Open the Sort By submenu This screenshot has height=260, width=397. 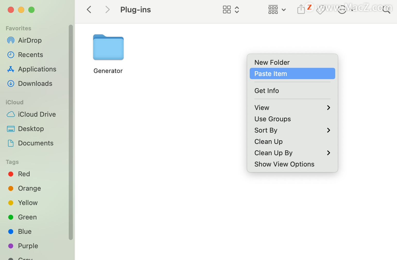pyautogui.click(x=292, y=130)
